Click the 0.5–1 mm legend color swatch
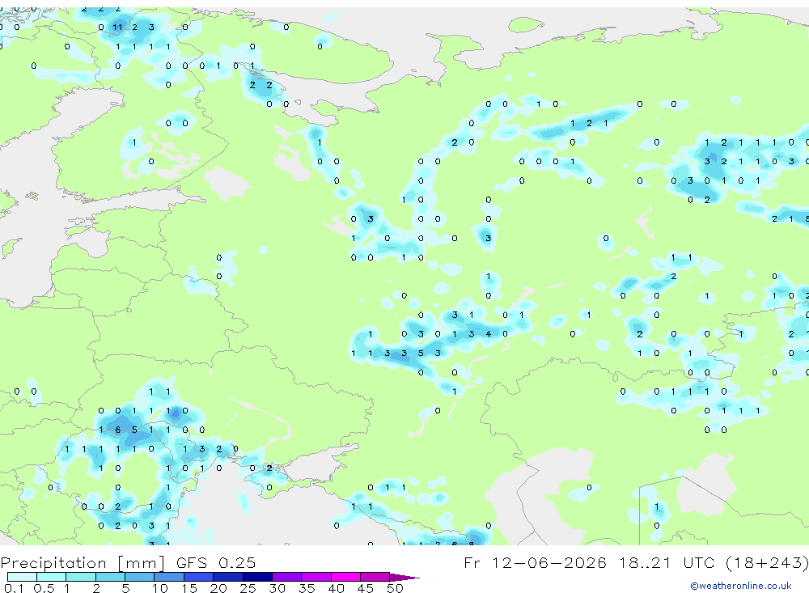809x593 pixels. 51,577
